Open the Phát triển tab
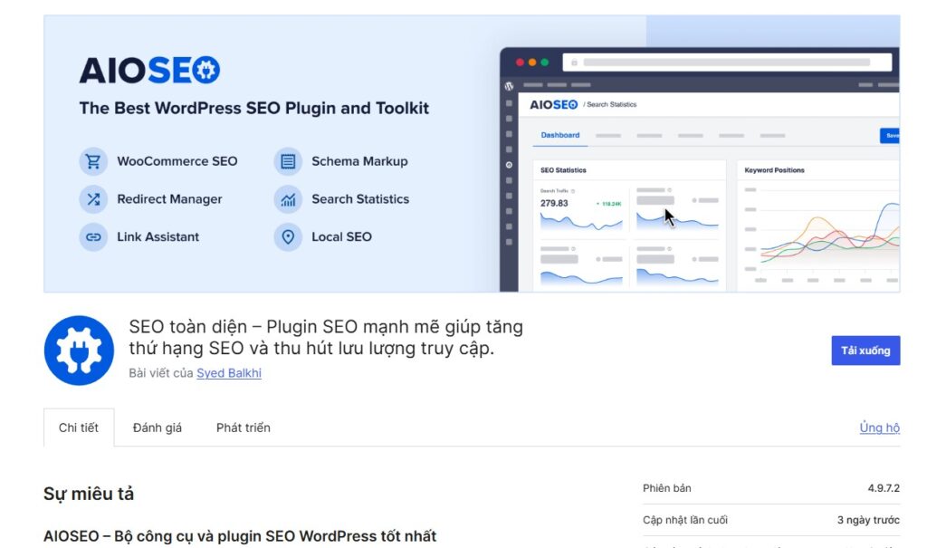927x548 pixels. tap(243, 428)
